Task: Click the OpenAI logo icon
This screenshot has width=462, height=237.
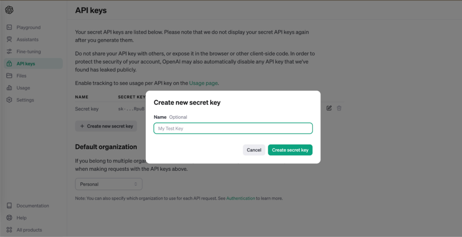Action: click(x=9, y=10)
